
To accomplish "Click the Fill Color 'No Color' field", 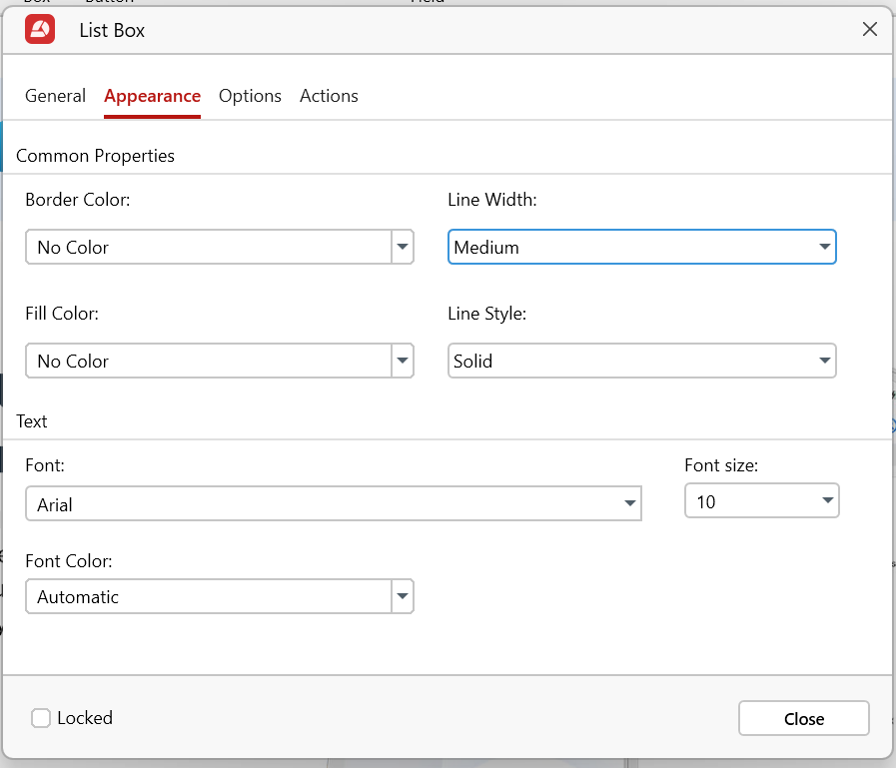I will click(208, 361).
